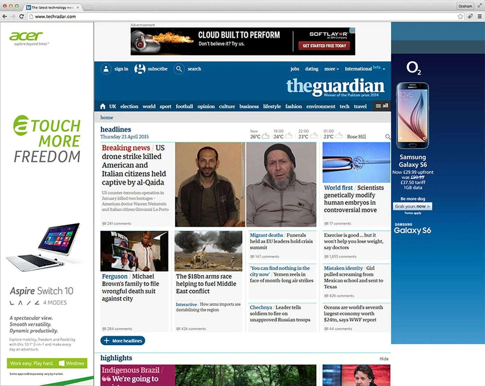
Task: Open the environment section
Action: point(321,106)
